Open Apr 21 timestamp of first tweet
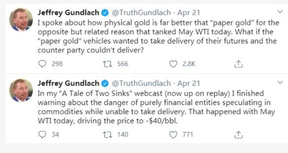The width and height of the screenshot is (288, 153). click(x=189, y=13)
